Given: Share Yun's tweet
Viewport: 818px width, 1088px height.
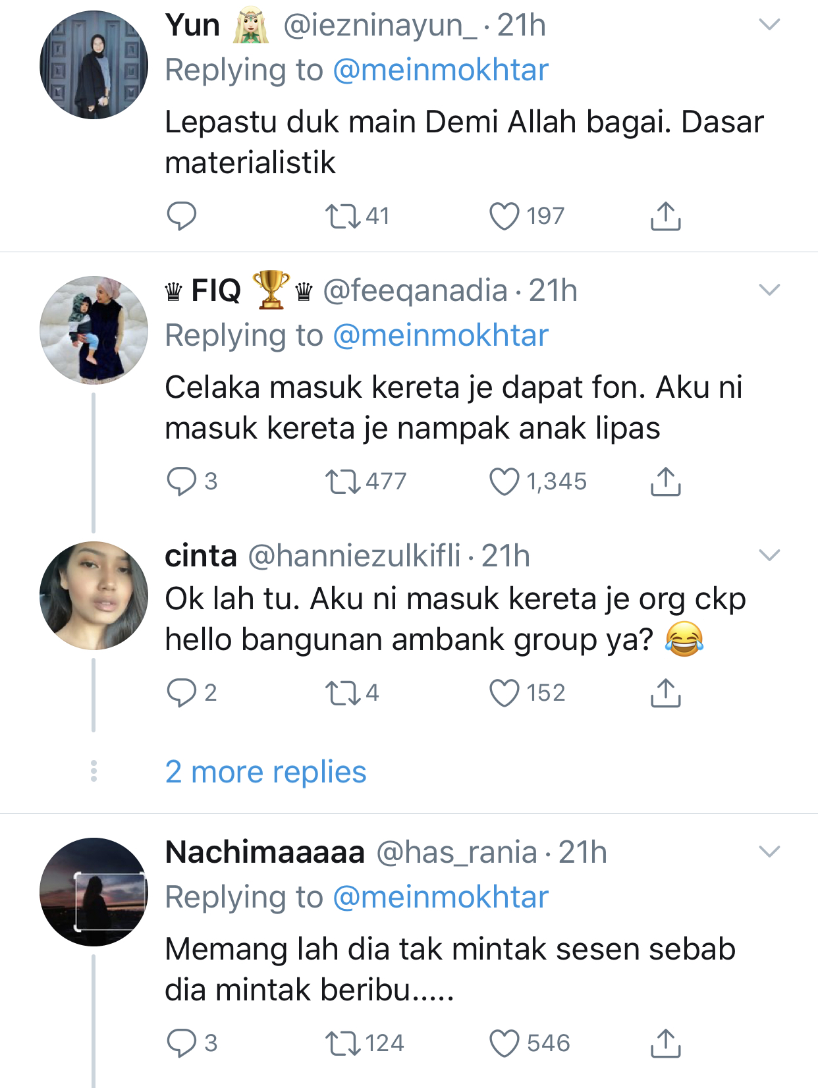Looking at the screenshot, I should 665,216.
